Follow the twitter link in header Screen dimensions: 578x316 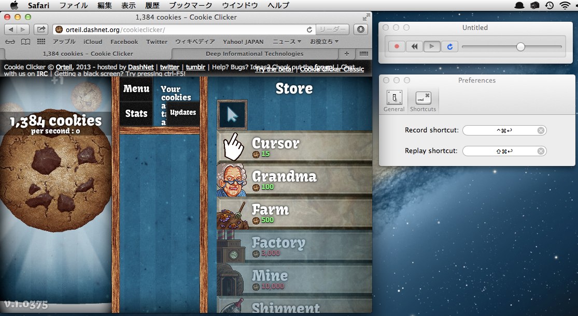[170, 67]
